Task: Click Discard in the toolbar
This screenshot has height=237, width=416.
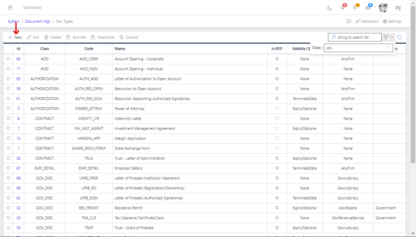Action: 129,37
